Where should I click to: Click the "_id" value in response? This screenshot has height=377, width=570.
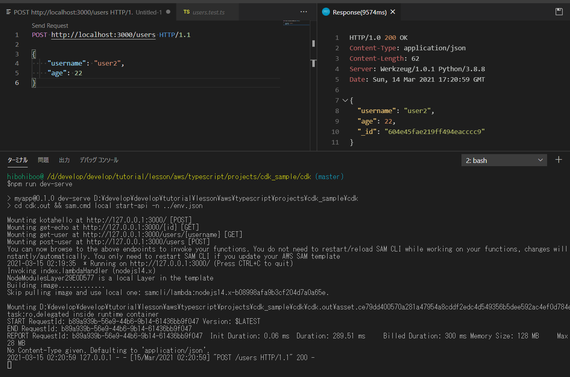click(x=435, y=132)
